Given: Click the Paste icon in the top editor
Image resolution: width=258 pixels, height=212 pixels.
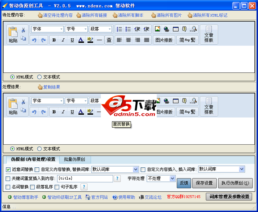Looking at the screenshot, I should 13,34.
